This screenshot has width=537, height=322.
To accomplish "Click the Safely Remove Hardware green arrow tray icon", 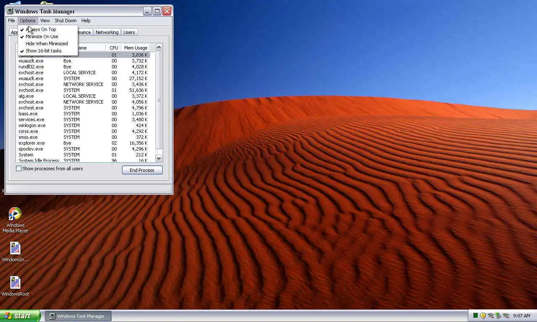I will pyautogui.click(x=498, y=316).
